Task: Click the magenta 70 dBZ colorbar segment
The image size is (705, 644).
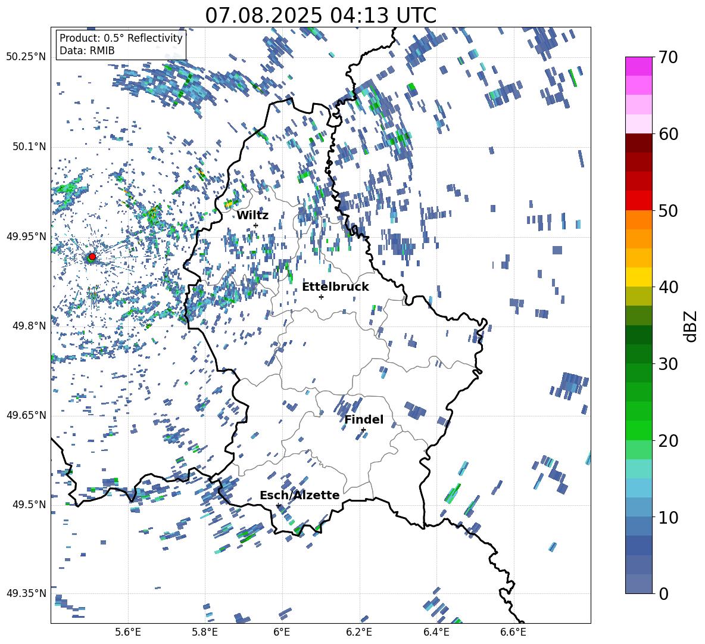Action: (x=638, y=66)
